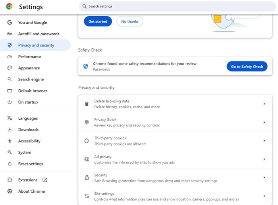
Task: Click the Privacy Guide signpost icon
Action: [87, 123]
